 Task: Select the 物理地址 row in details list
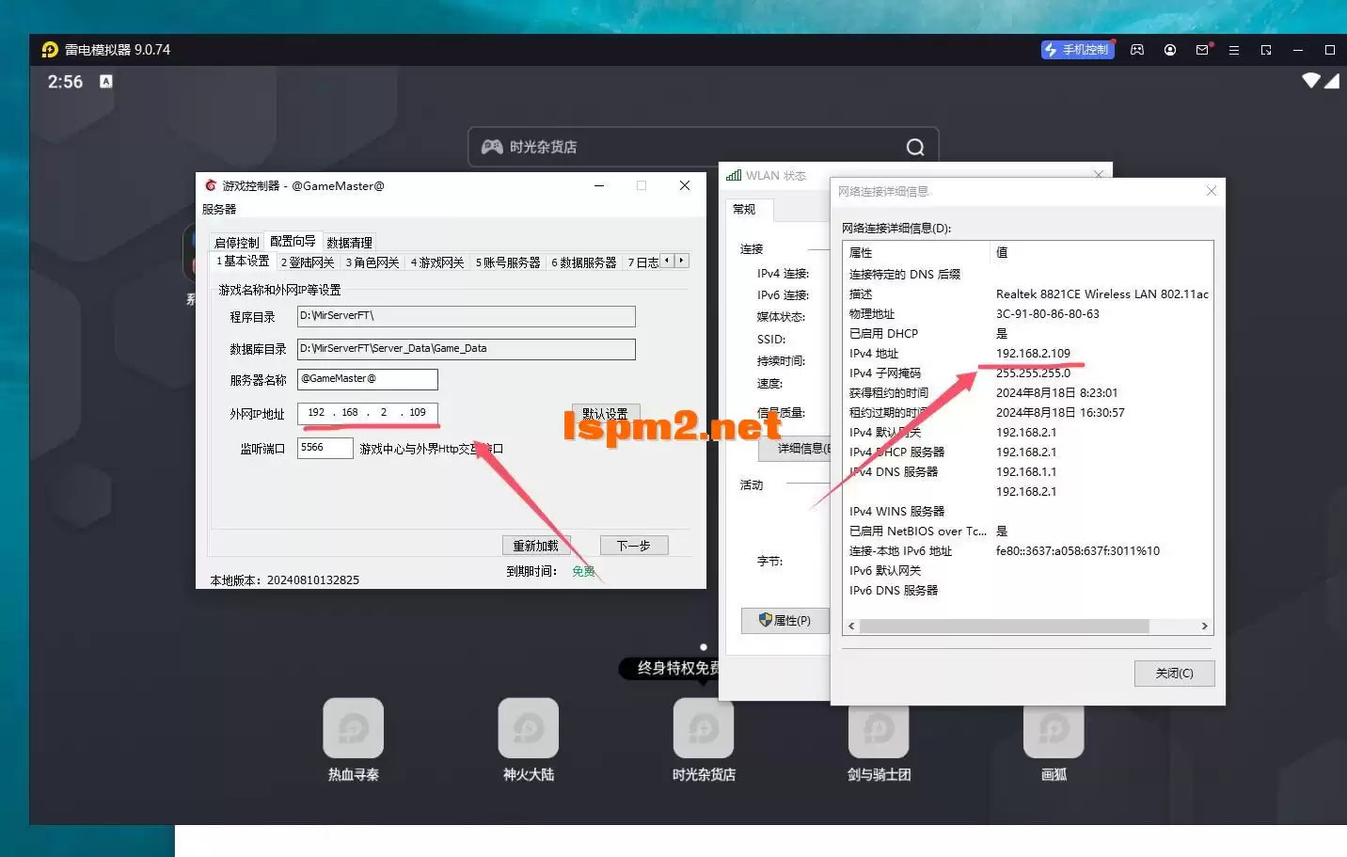(1027, 314)
